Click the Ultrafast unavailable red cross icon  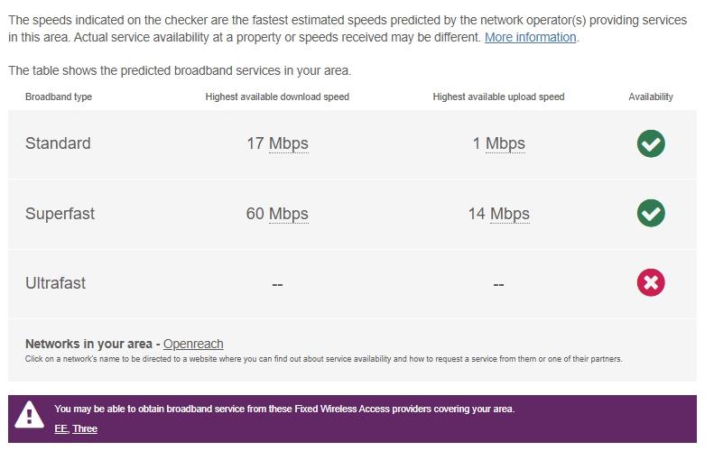pos(651,283)
